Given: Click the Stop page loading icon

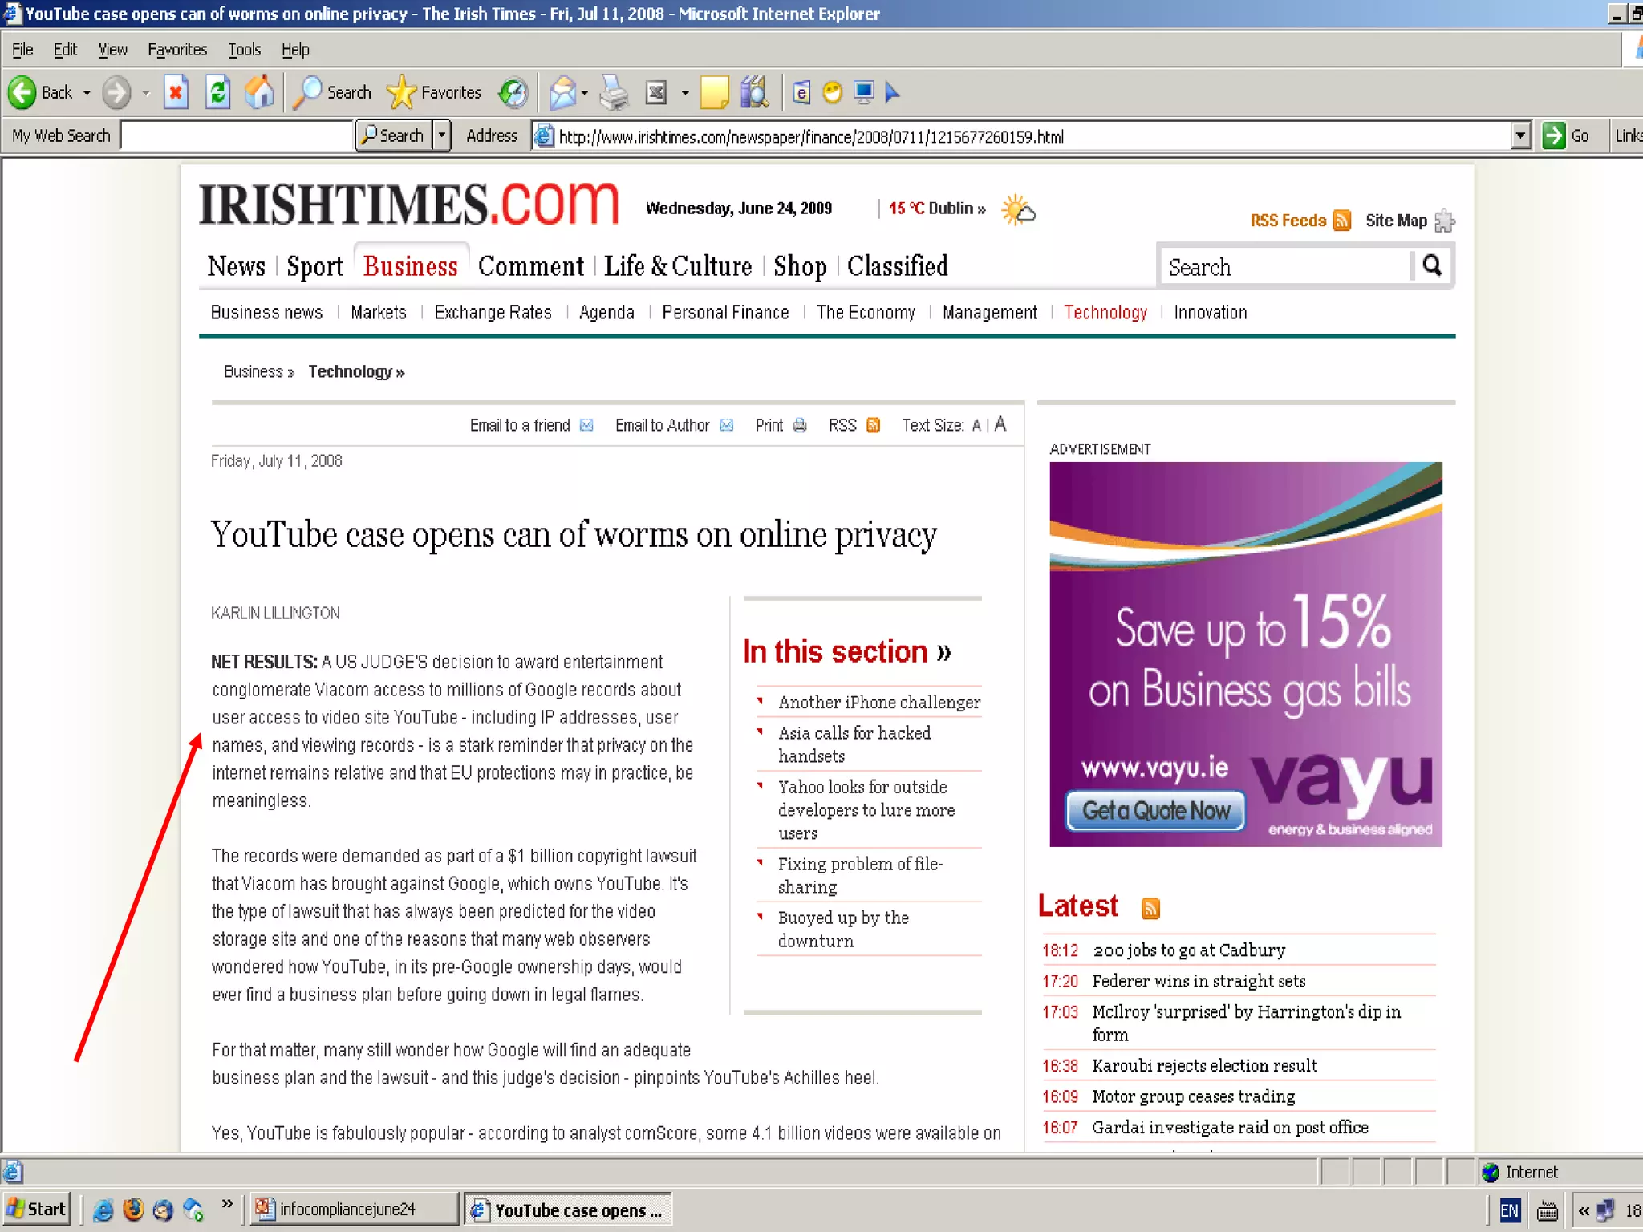Looking at the screenshot, I should tap(176, 93).
